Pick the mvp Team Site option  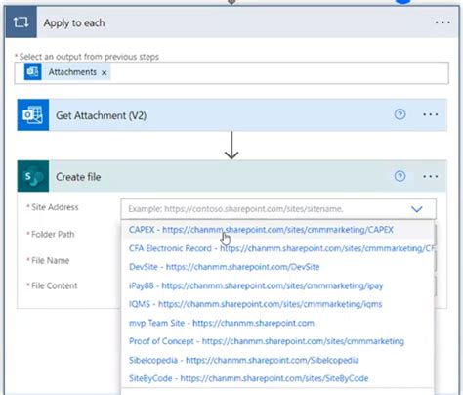pyautogui.click(x=277, y=323)
